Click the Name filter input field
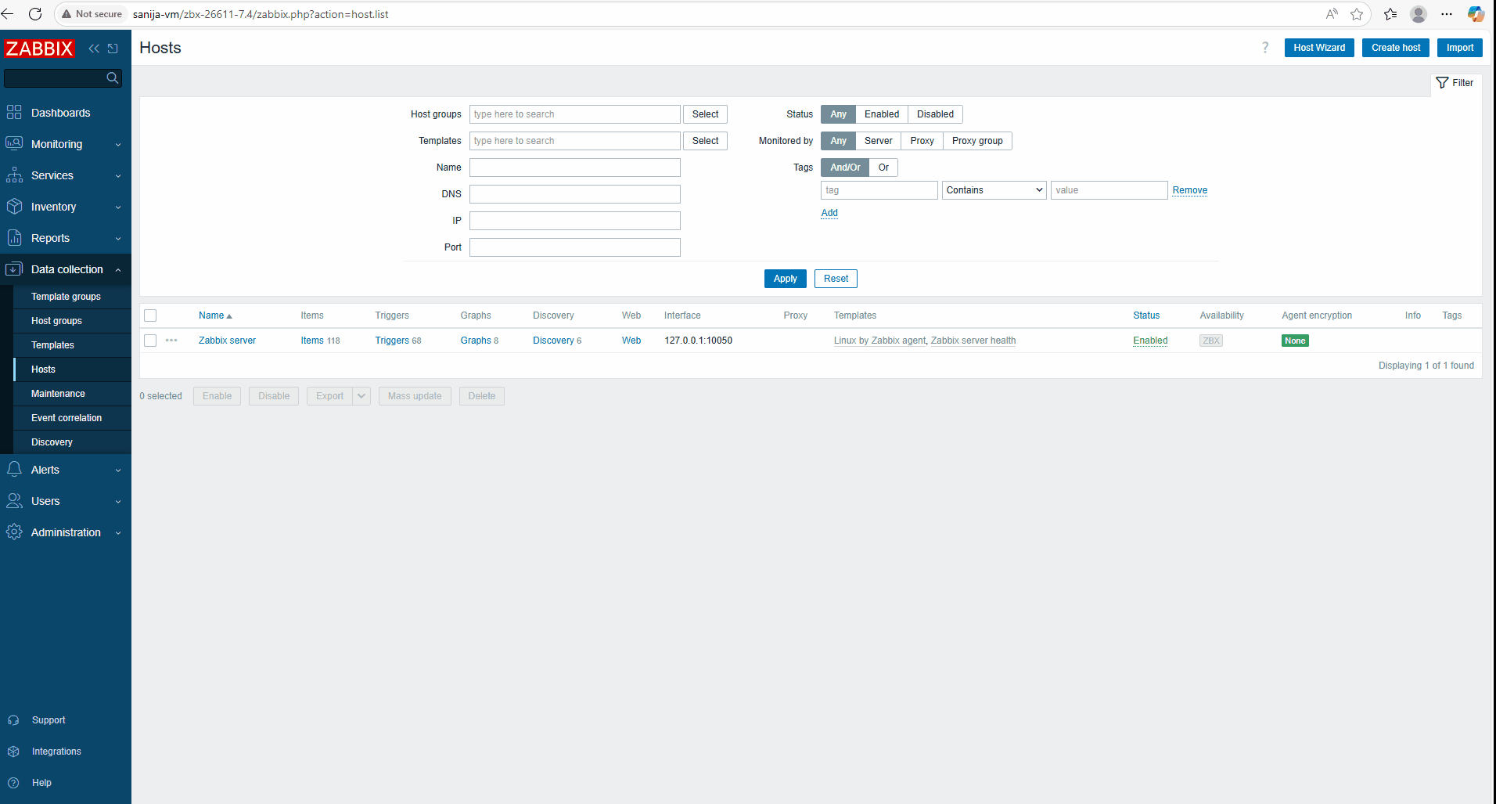Image resolution: width=1496 pixels, height=804 pixels. click(x=574, y=168)
